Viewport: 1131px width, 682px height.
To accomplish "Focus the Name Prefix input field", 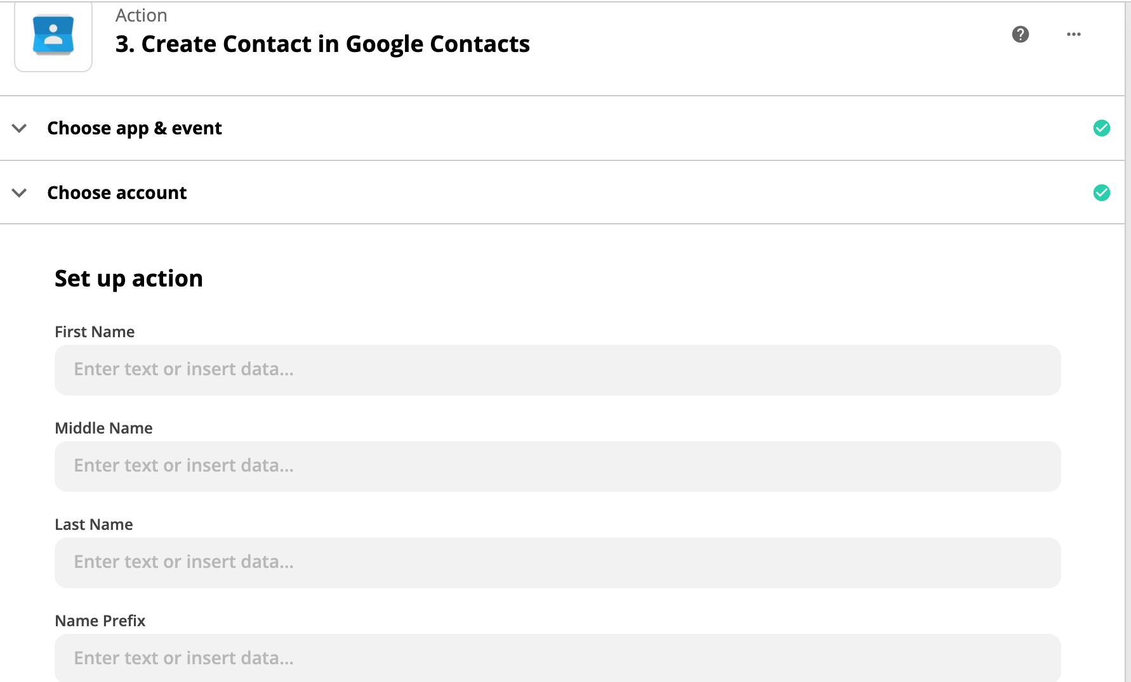I will point(558,658).
